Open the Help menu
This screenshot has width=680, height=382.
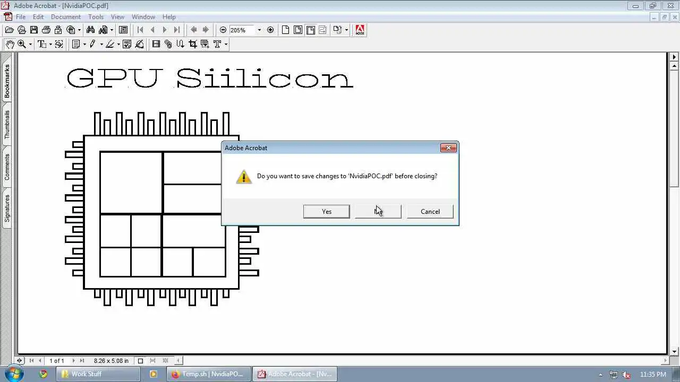pos(169,17)
